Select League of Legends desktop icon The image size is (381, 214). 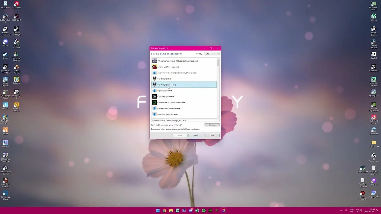(16, 57)
